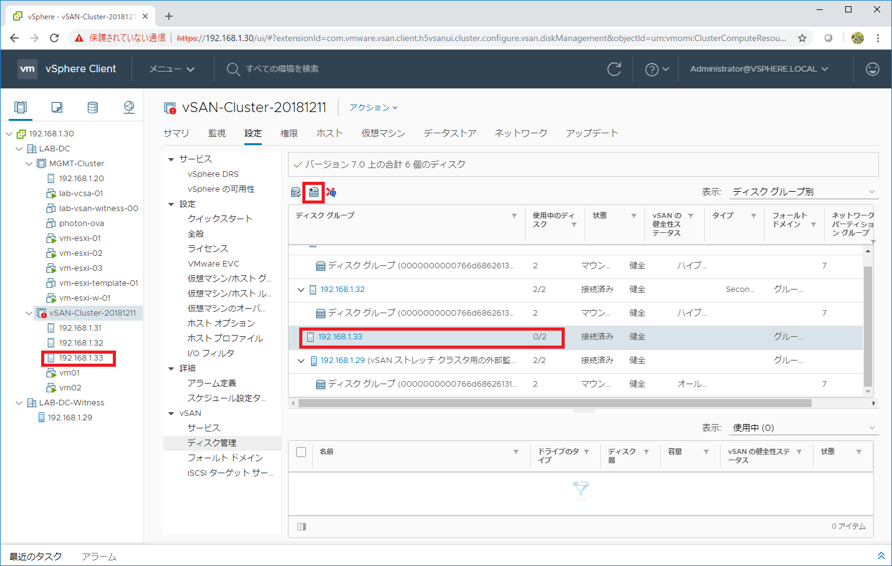
Task: Filter the タイプ column in host table
Action: click(x=754, y=216)
